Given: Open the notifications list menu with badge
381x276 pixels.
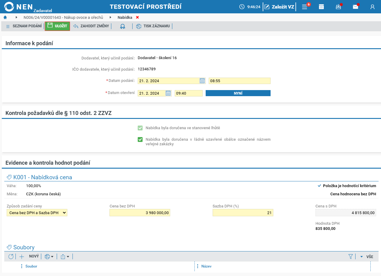Looking at the screenshot, I should (305, 7).
